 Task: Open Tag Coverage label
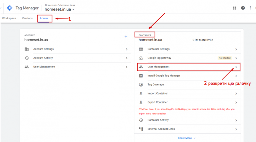tap(156, 84)
